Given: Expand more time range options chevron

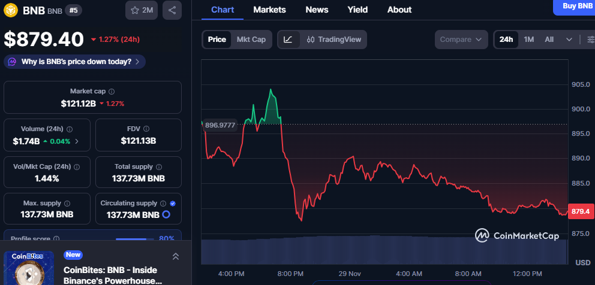Looking at the screenshot, I should [x=569, y=40].
